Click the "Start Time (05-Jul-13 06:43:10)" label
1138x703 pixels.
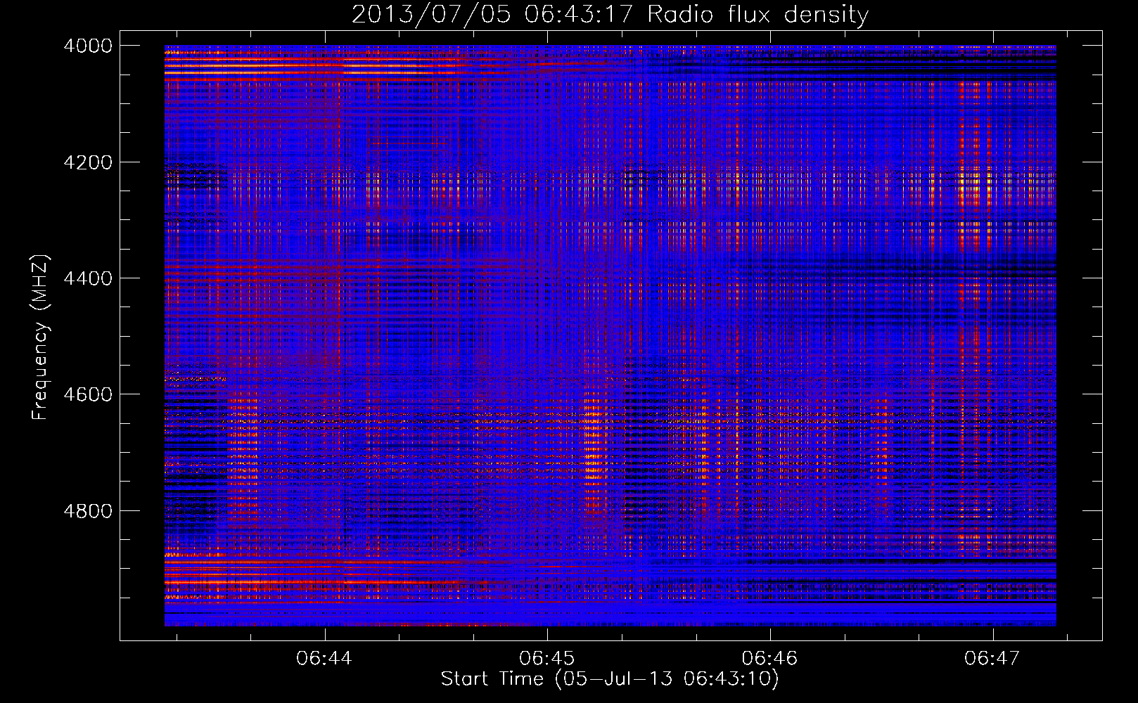[610, 679]
